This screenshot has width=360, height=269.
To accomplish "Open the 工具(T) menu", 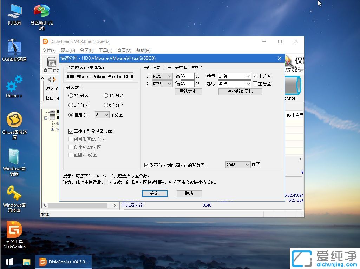I will [105, 50].
